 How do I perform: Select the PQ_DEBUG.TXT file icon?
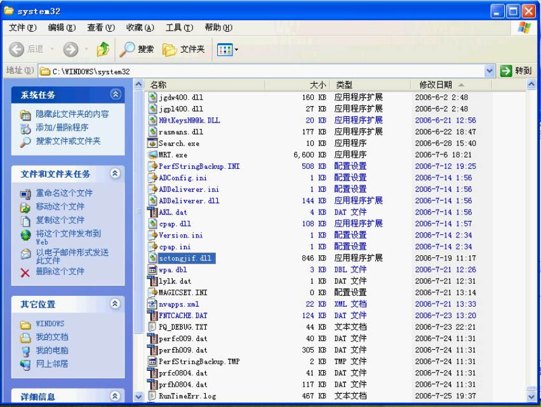point(152,326)
